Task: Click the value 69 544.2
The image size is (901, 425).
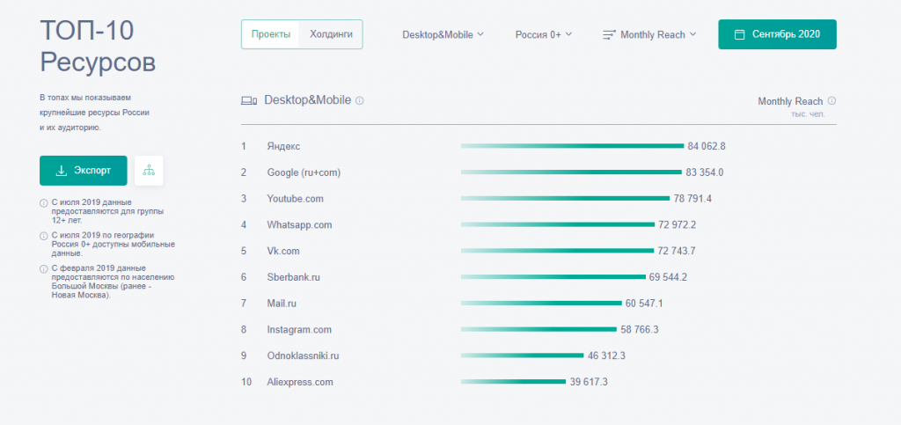Action: click(669, 277)
